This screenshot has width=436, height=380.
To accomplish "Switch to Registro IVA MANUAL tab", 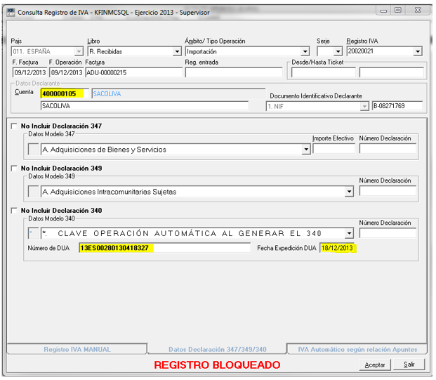I will point(76,349).
